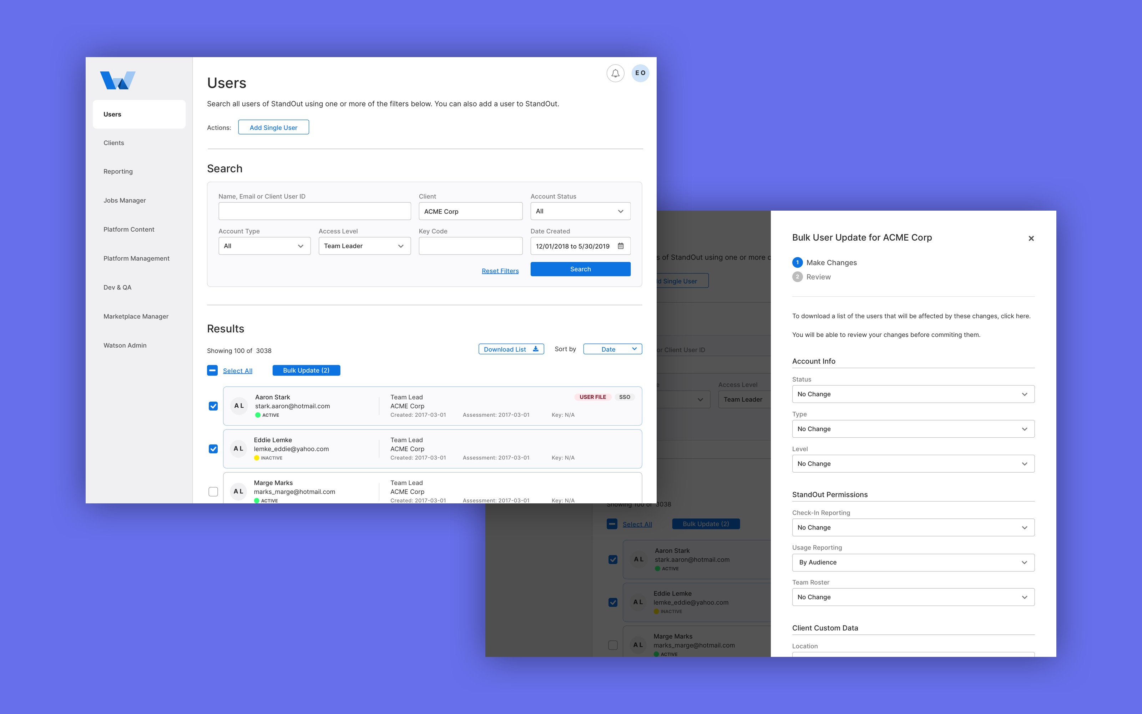The width and height of the screenshot is (1142, 714).
Task: Uncheck Aaron Stark's row checkbox in Users window
Action: [213, 406]
